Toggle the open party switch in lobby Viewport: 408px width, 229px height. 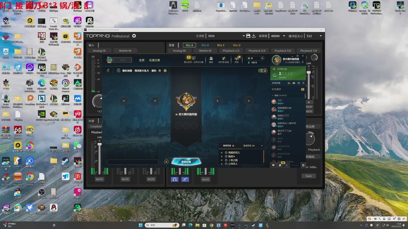(263, 71)
